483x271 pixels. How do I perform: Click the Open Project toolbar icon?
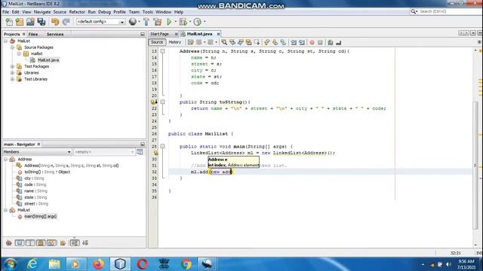pos(30,22)
